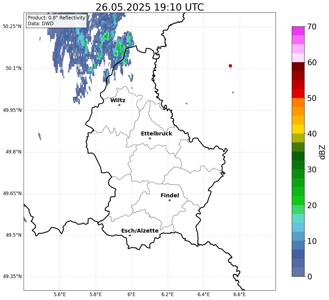Click the Wiltz station cross marker

coord(119,105)
